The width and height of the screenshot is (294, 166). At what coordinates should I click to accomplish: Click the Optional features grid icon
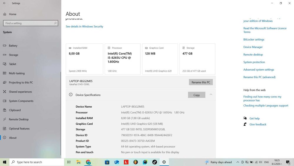coord(4,128)
